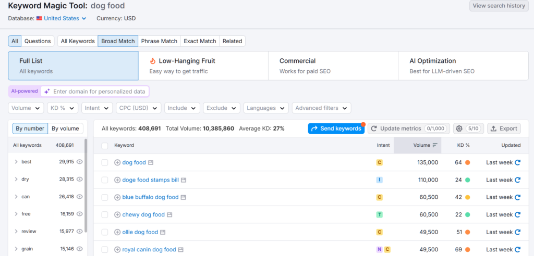Open the Low-Hanging Fruit list card
The width and height of the screenshot is (534, 256).
[x=203, y=66]
